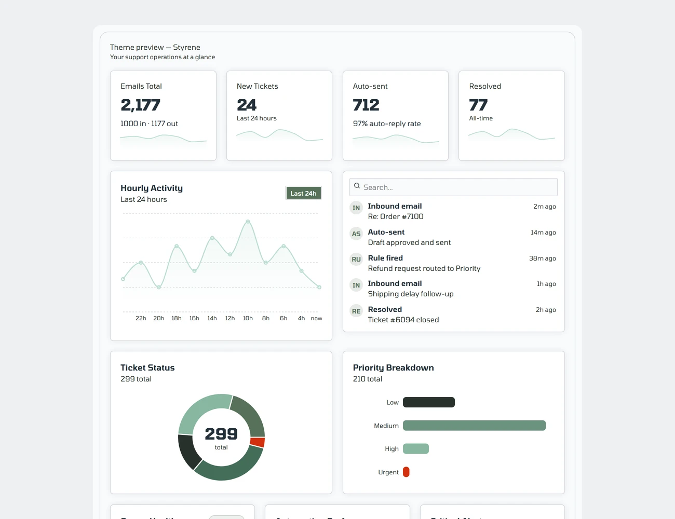Click the AS avatar for the Auto-sent entry
Screen dimensions: 675x519
(x=356, y=234)
